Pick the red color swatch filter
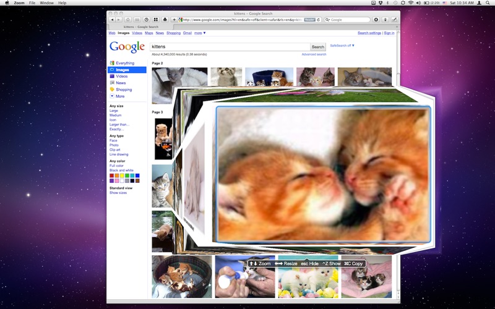The height and width of the screenshot is (309, 495). pyautogui.click(x=112, y=176)
